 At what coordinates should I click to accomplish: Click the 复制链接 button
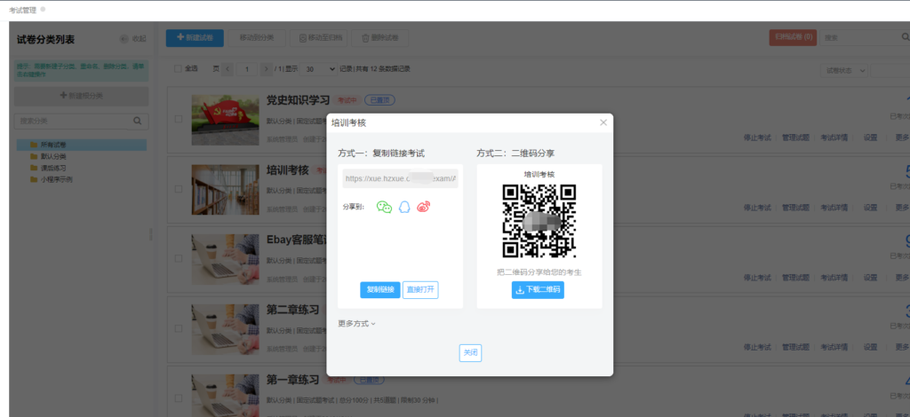click(380, 289)
